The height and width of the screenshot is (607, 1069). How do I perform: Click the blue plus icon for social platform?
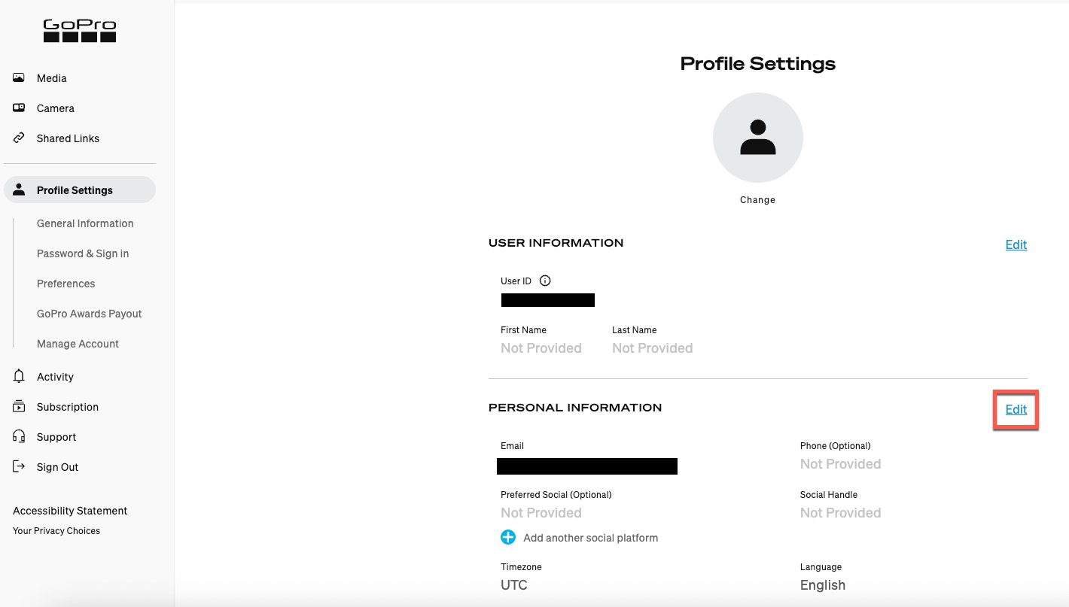[508, 538]
